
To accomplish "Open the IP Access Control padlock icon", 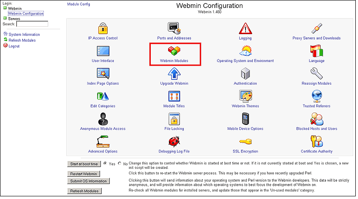I will pyautogui.click(x=103, y=28).
